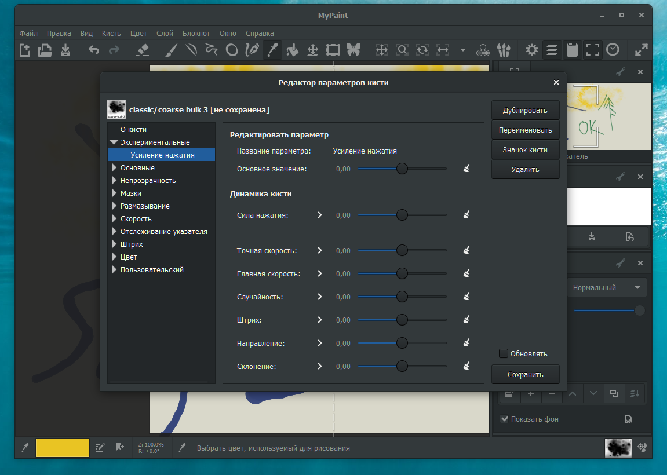667x475 pixels.
Task: Reset Основное значение to default
Action: coord(466,169)
